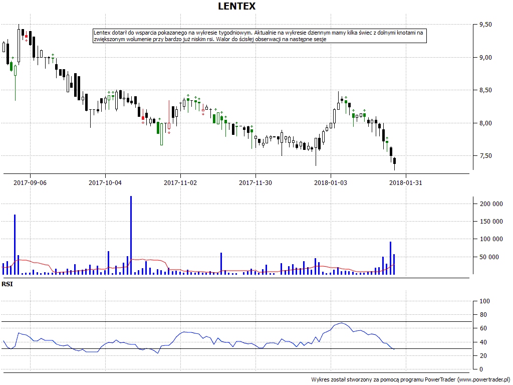The height and width of the screenshot is (385, 513).
Task: Click the PowerTrader credit text at bottom
Action: pyautogui.click(x=410, y=379)
